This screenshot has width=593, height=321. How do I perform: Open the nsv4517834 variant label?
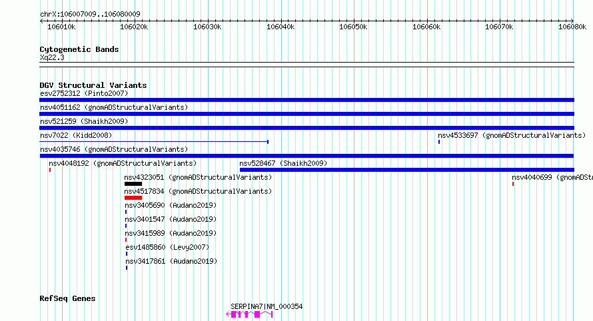[x=198, y=191]
